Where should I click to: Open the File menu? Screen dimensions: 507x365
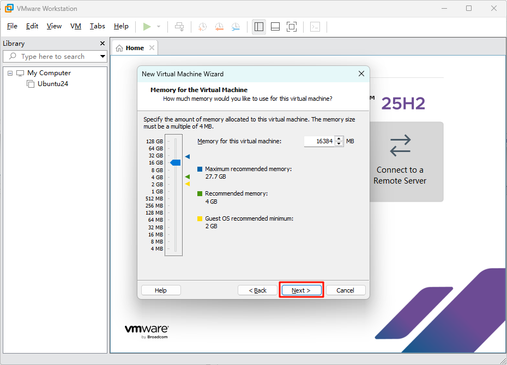[12, 26]
